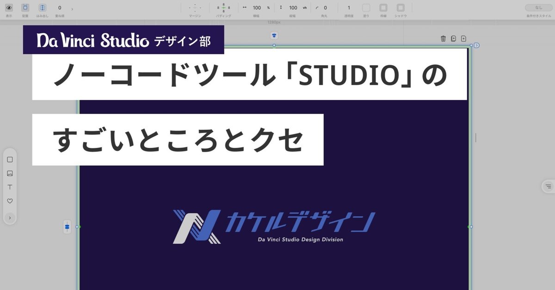
Task: Click the Da Vinci Studio Design Division text
Action: (301, 239)
